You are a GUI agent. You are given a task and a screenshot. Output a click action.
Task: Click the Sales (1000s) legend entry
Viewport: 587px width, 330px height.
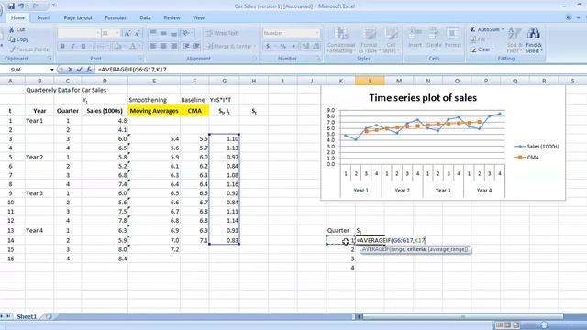coord(537,147)
